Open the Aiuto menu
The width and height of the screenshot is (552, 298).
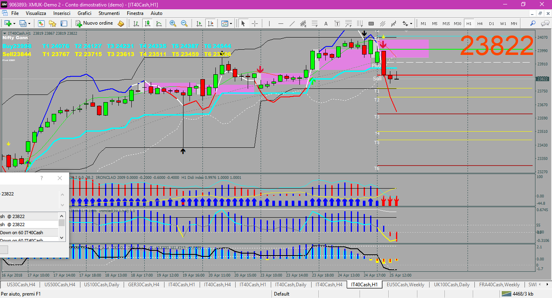(156, 13)
